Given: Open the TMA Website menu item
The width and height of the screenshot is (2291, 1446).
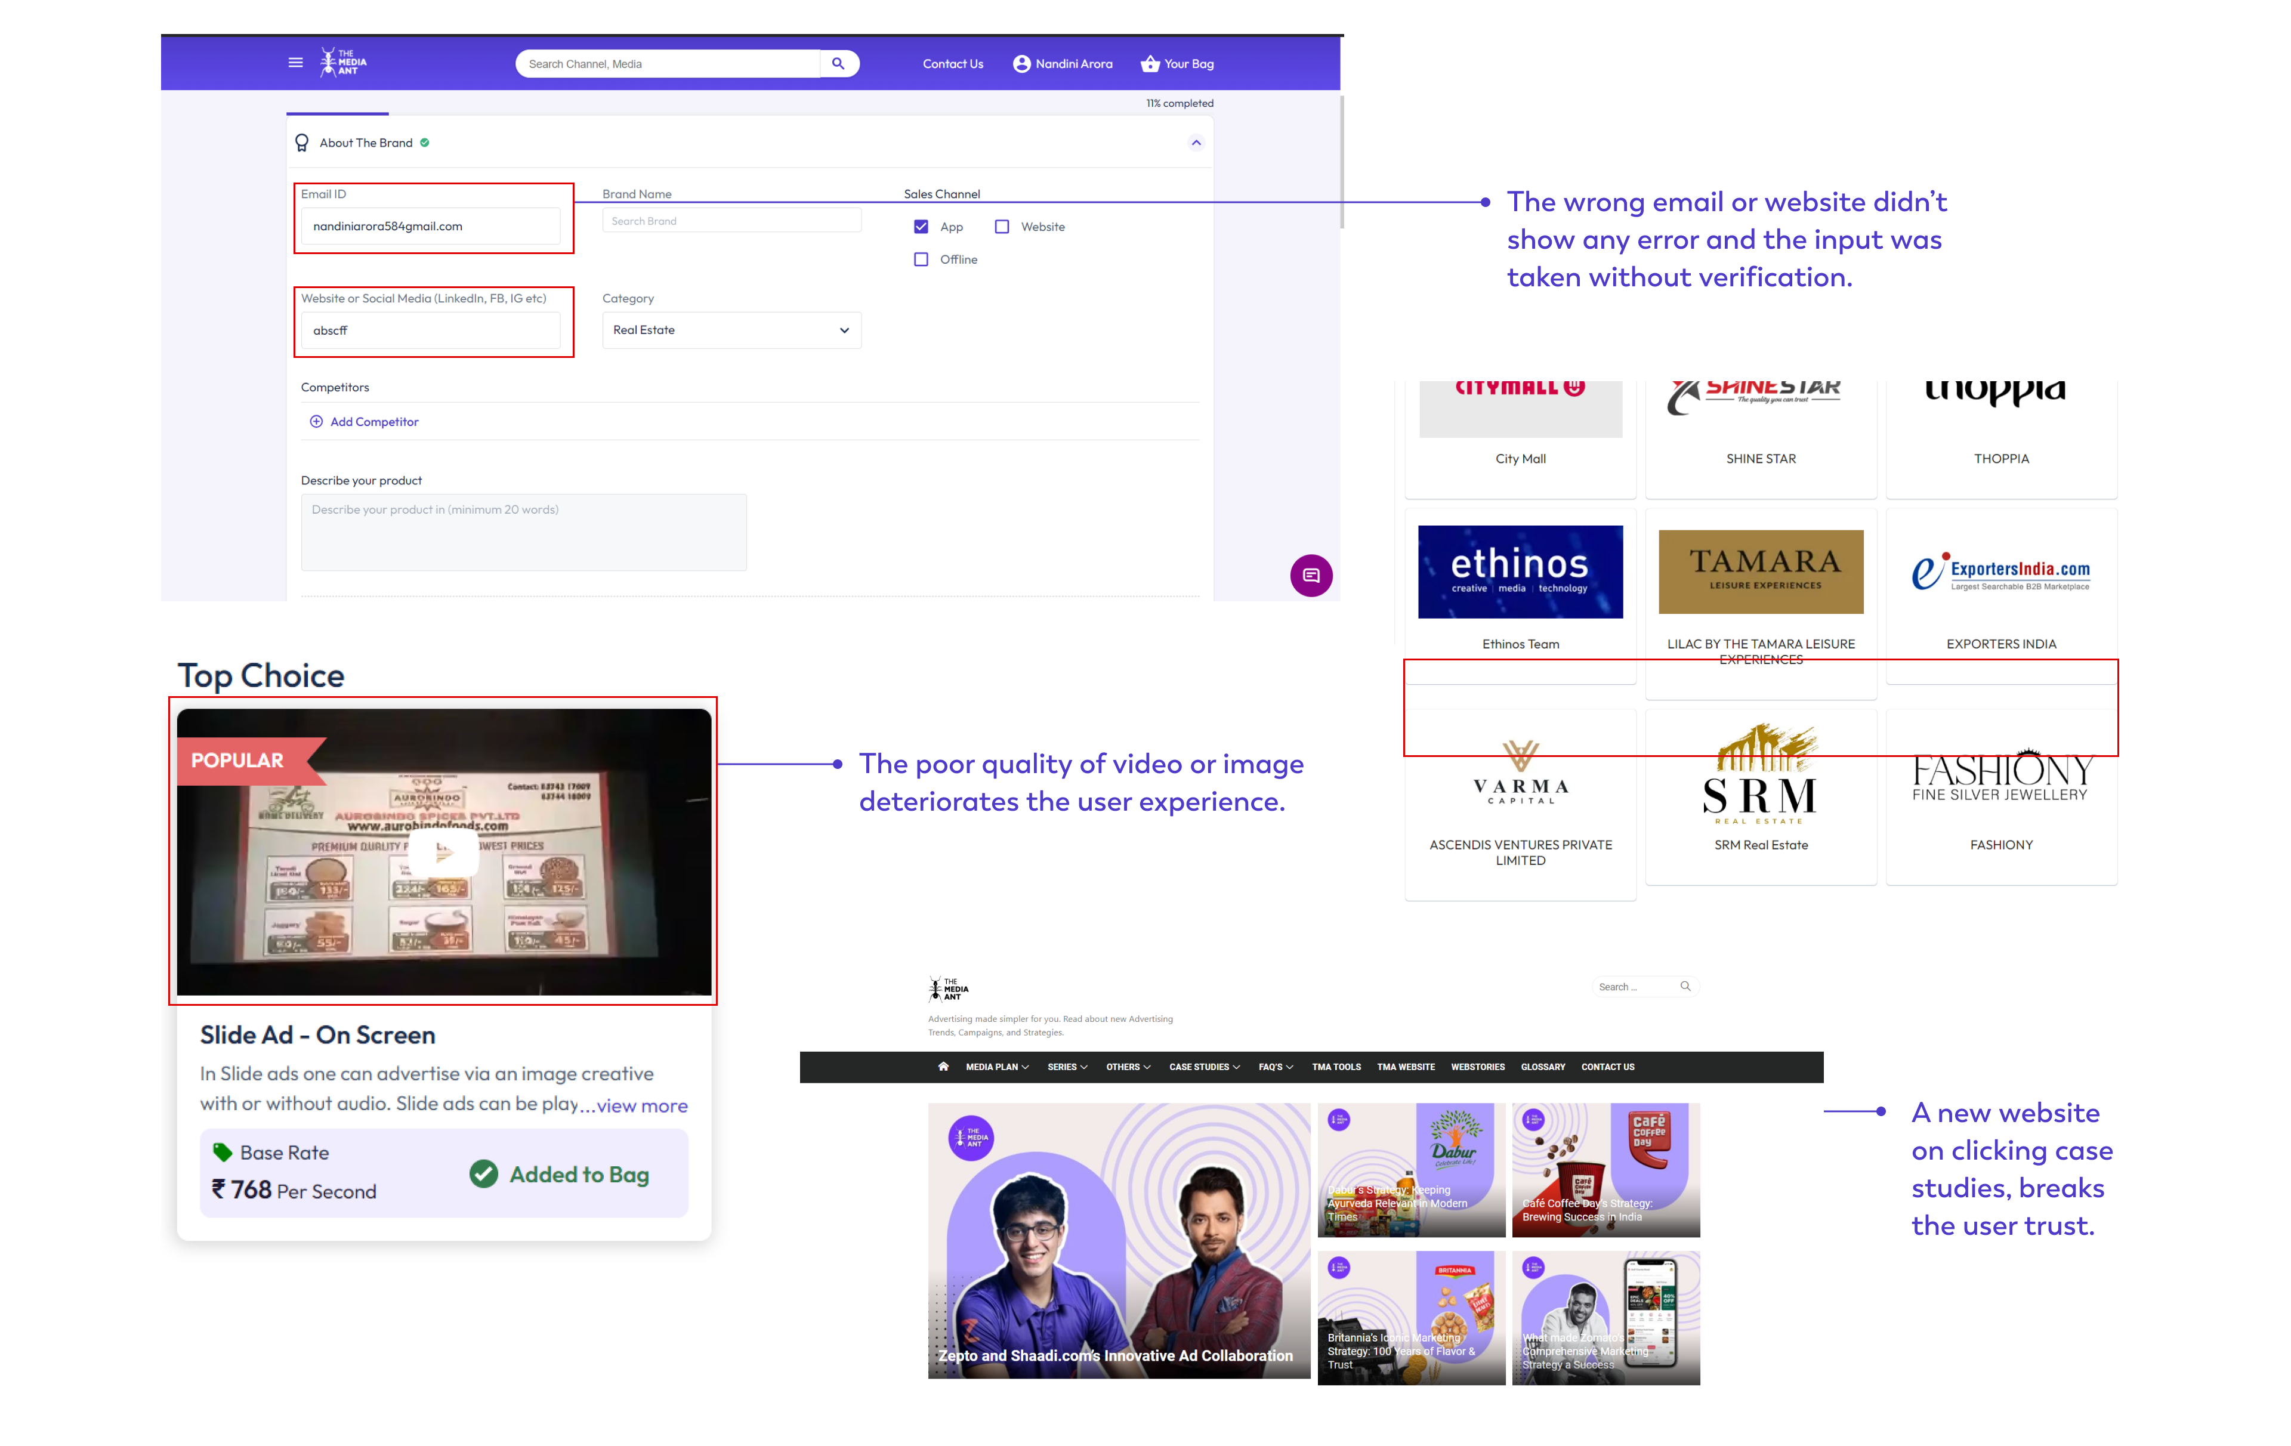Looking at the screenshot, I should (x=1405, y=1067).
